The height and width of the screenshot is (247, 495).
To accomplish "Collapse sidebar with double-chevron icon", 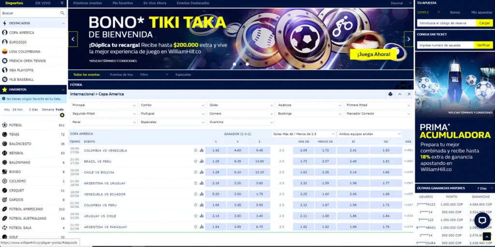I will tap(62, 3).
